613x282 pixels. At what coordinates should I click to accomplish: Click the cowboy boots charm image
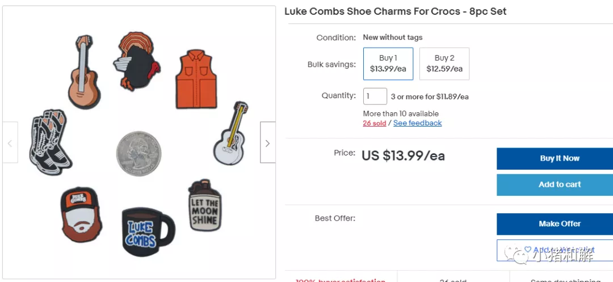click(51, 141)
